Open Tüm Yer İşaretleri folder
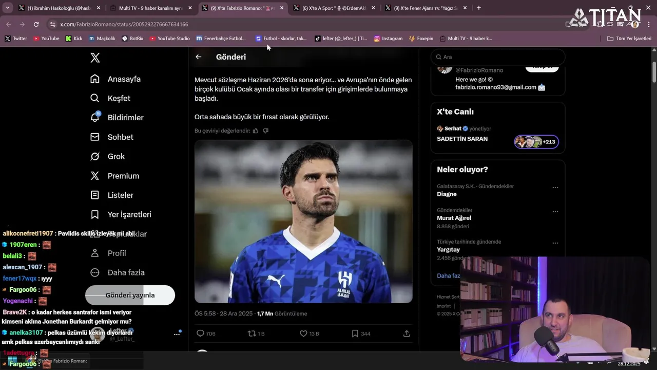657x370 pixels. tap(629, 39)
